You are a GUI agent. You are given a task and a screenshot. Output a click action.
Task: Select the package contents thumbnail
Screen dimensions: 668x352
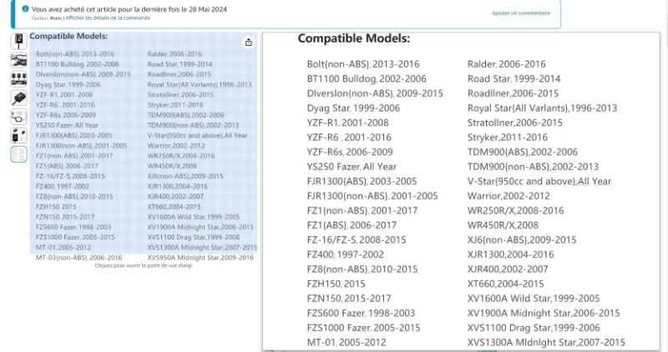click(x=18, y=135)
